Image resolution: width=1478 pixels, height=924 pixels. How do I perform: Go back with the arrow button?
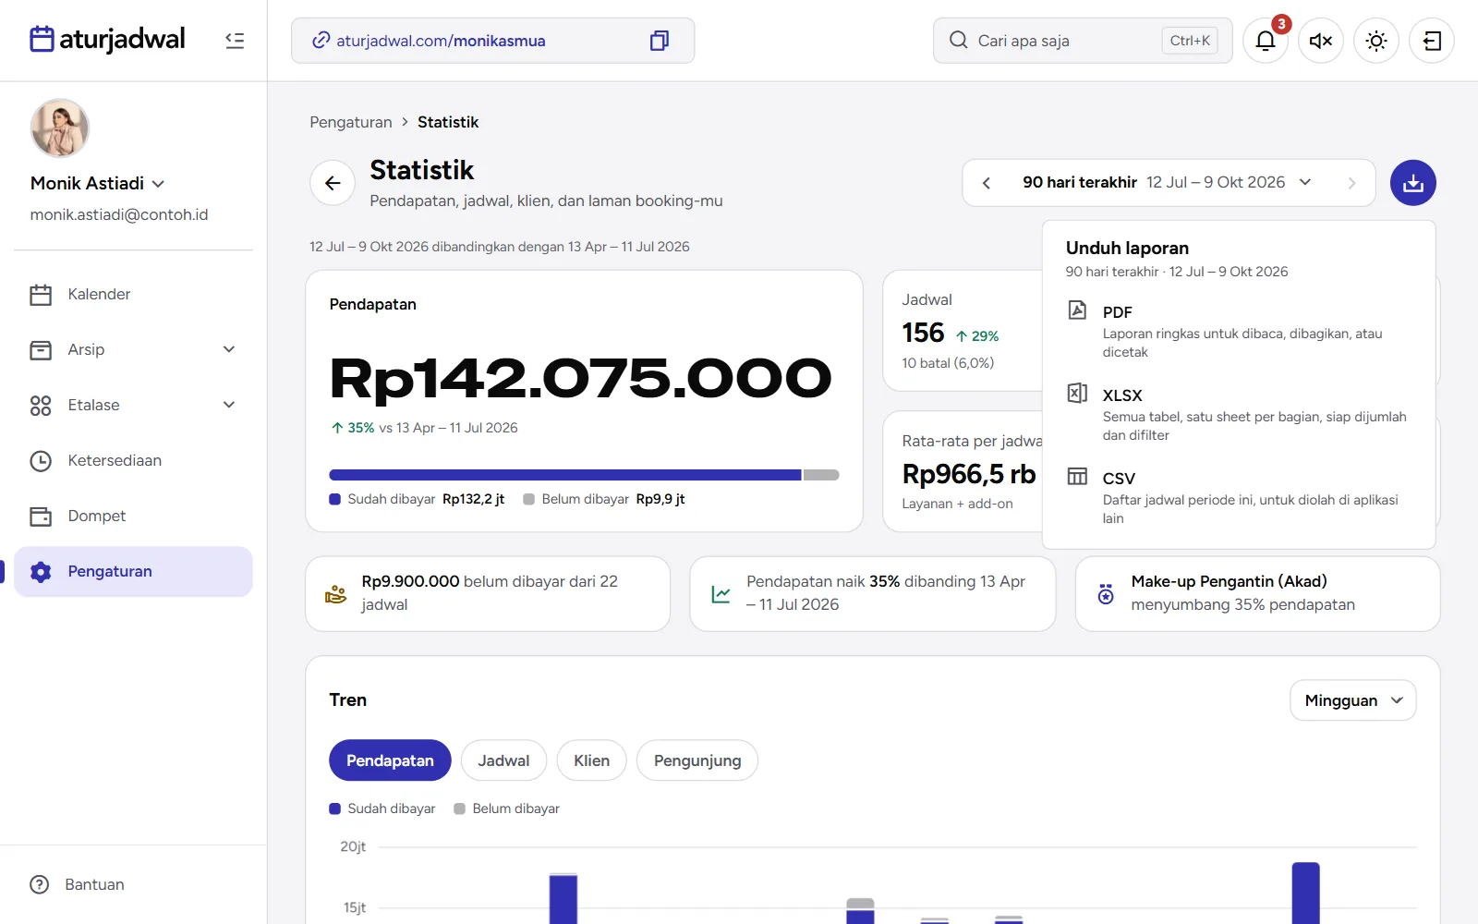point(333,183)
